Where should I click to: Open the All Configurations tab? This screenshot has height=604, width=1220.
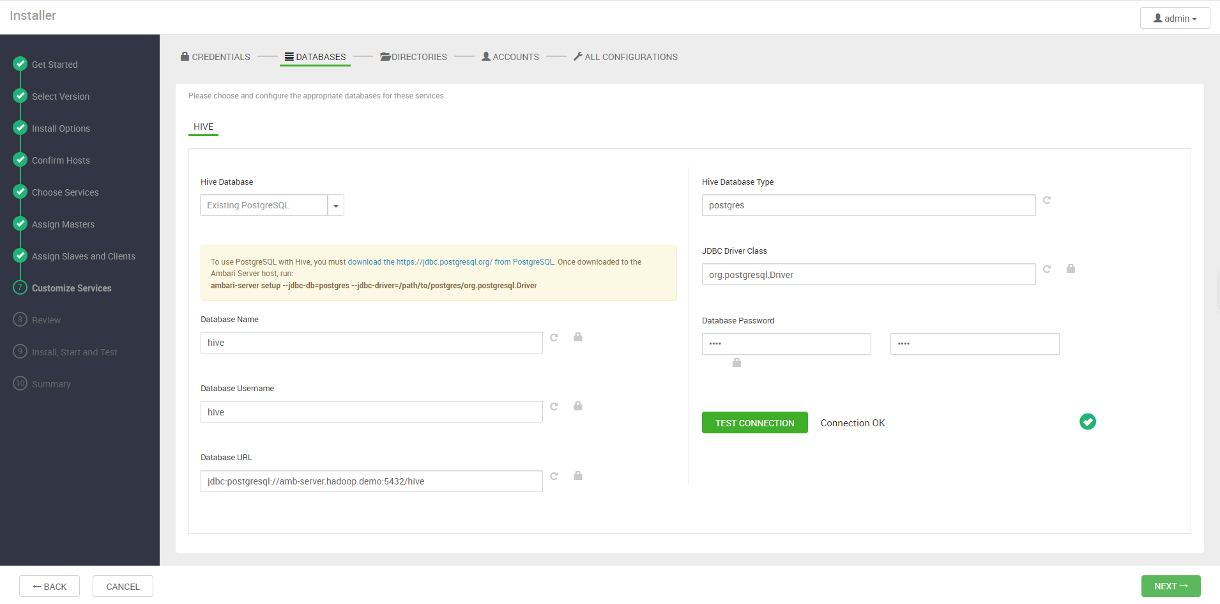point(625,57)
